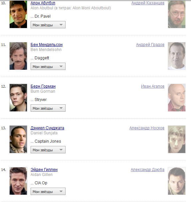Go to the Эйден Гиллен page
191x202 pixels.
pyautogui.click(x=44, y=170)
